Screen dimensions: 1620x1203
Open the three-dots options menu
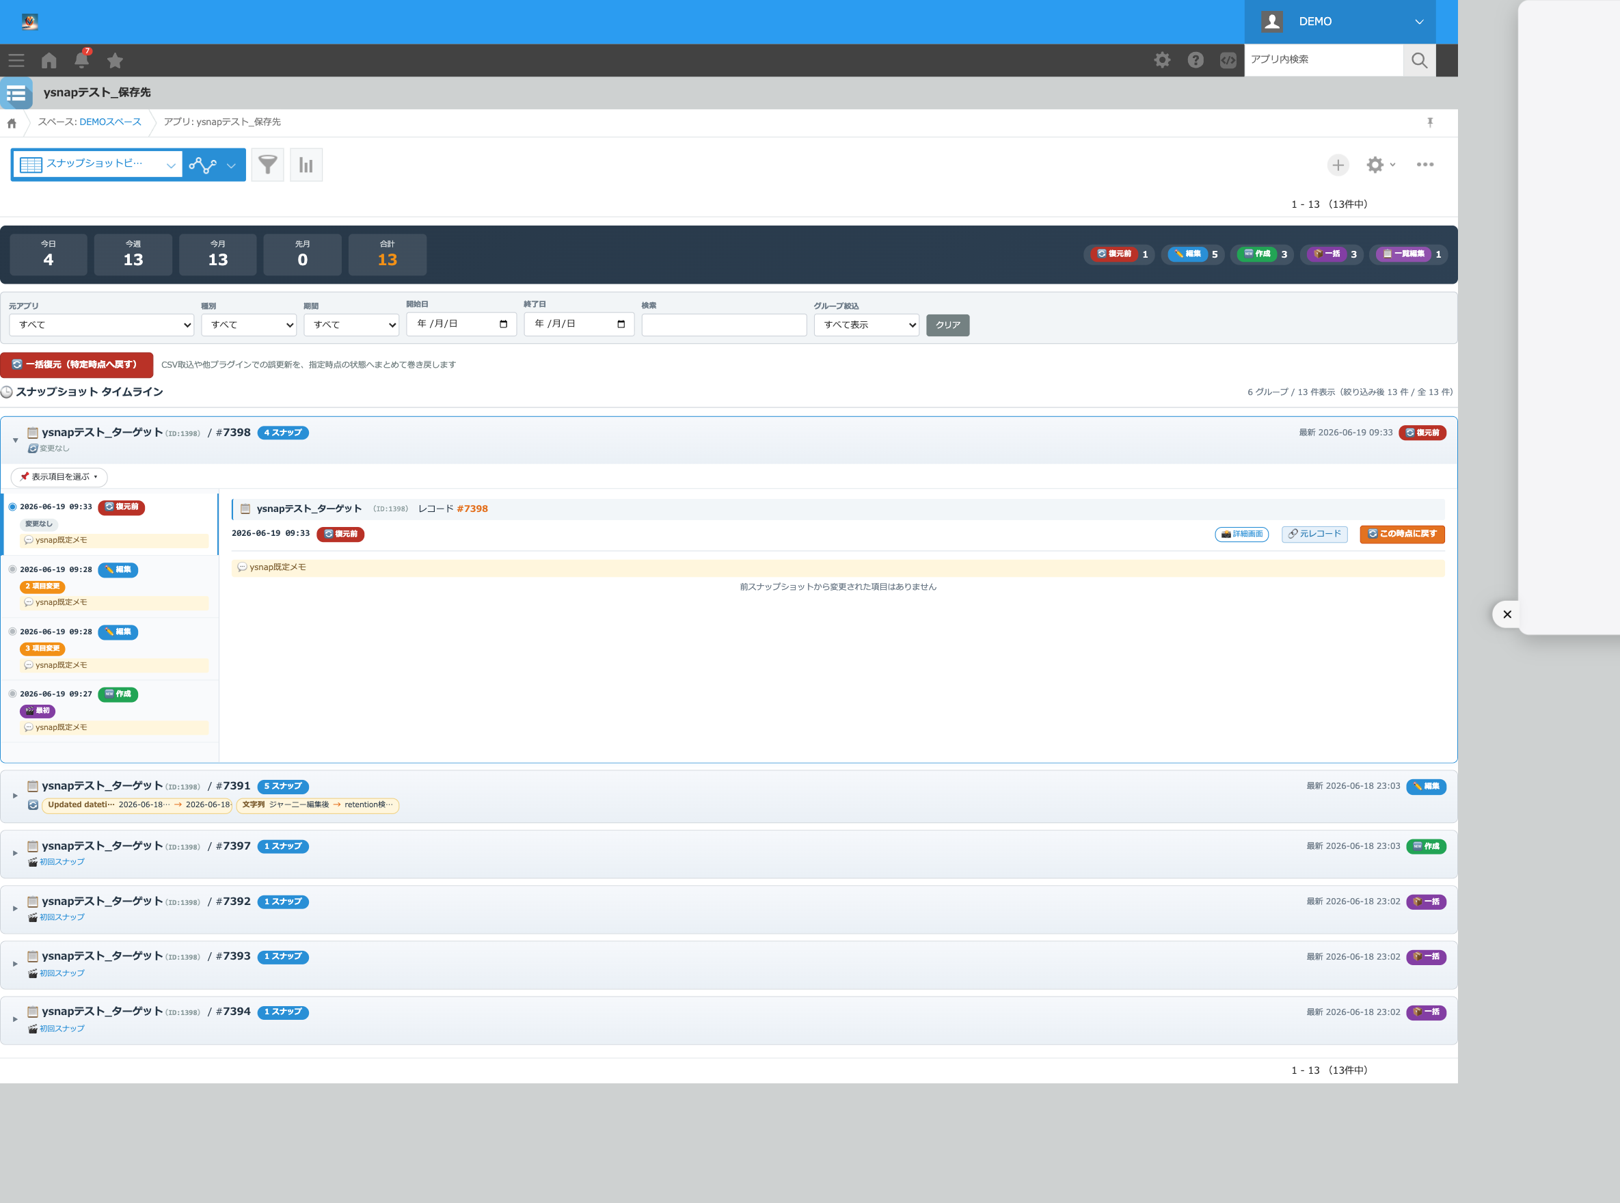pyautogui.click(x=1425, y=165)
